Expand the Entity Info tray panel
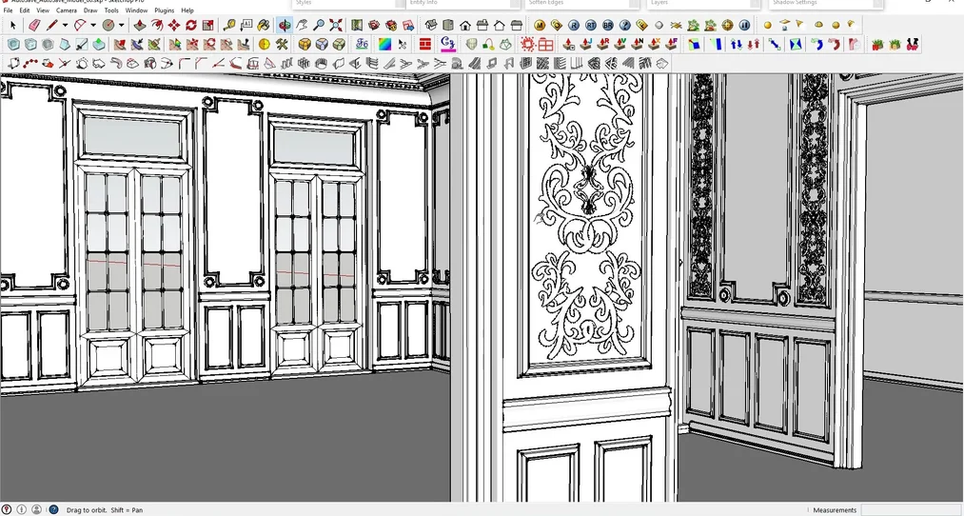Image resolution: width=964 pixels, height=516 pixels. (x=464, y=4)
